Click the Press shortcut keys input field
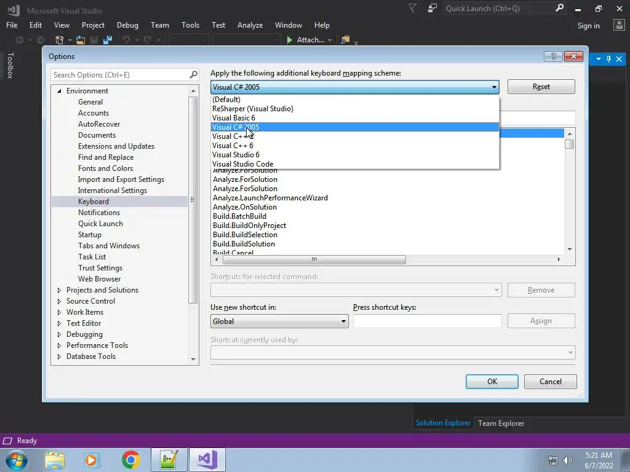630x472 pixels. pyautogui.click(x=427, y=321)
